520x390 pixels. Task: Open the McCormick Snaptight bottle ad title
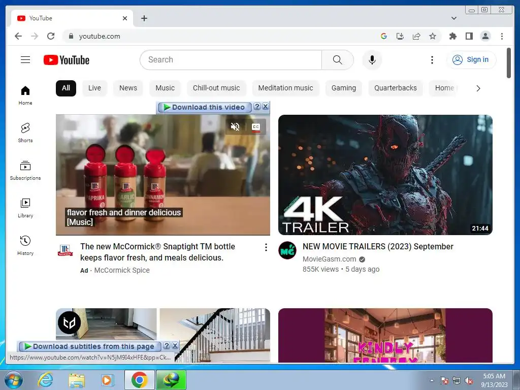[x=157, y=252]
